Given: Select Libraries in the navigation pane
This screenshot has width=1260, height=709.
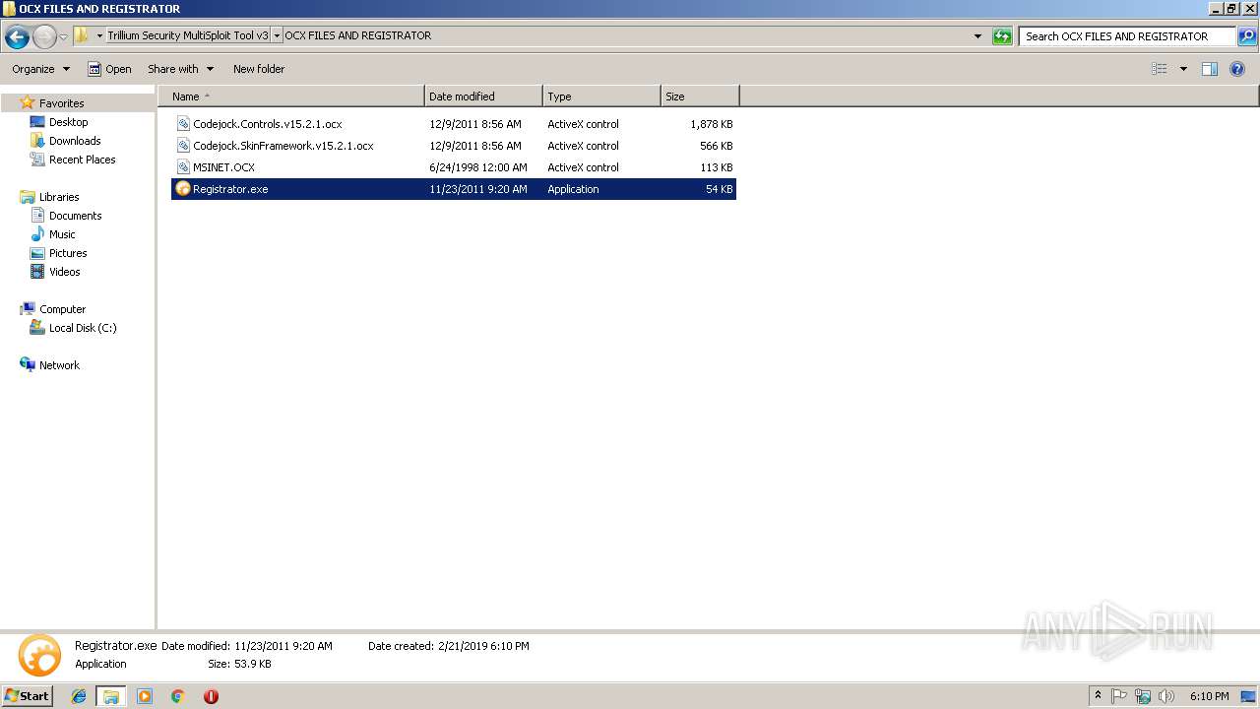Looking at the screenshot, I should point(59,197).
